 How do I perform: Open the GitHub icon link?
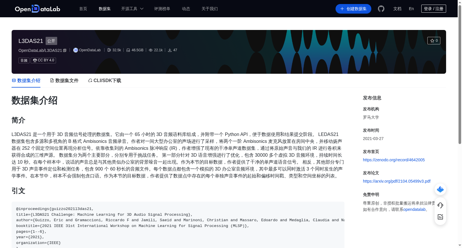point(381,9)
